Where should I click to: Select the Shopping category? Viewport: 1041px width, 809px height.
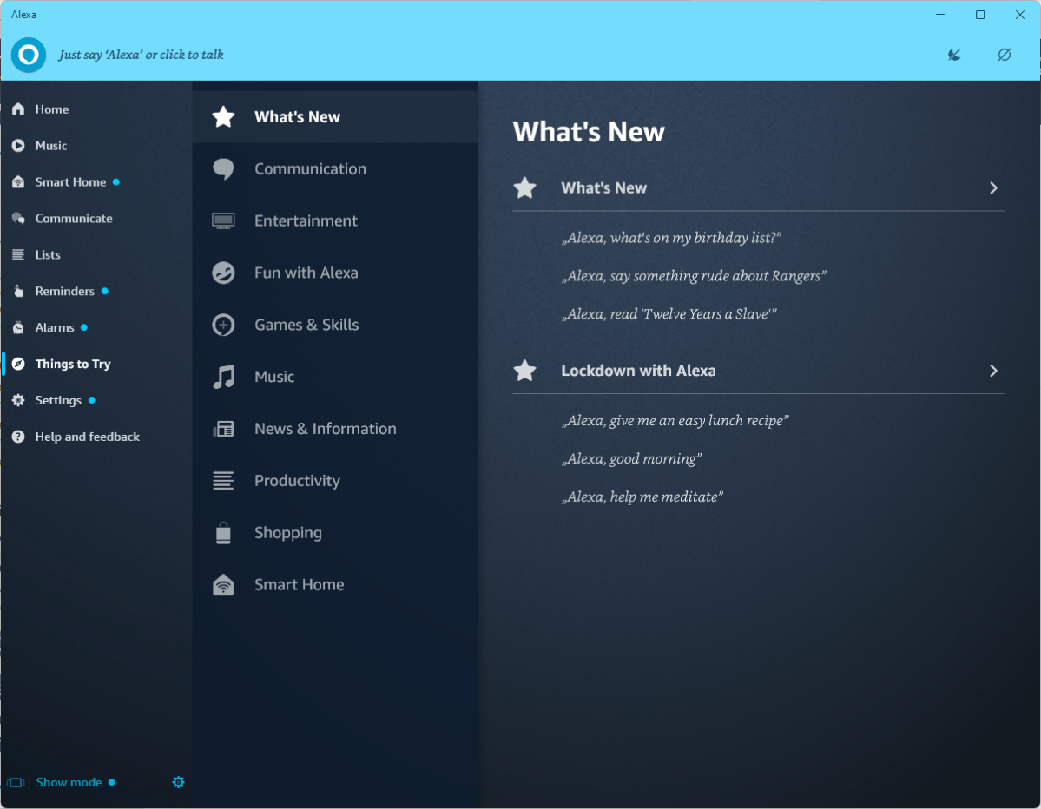tap(335, 533)
